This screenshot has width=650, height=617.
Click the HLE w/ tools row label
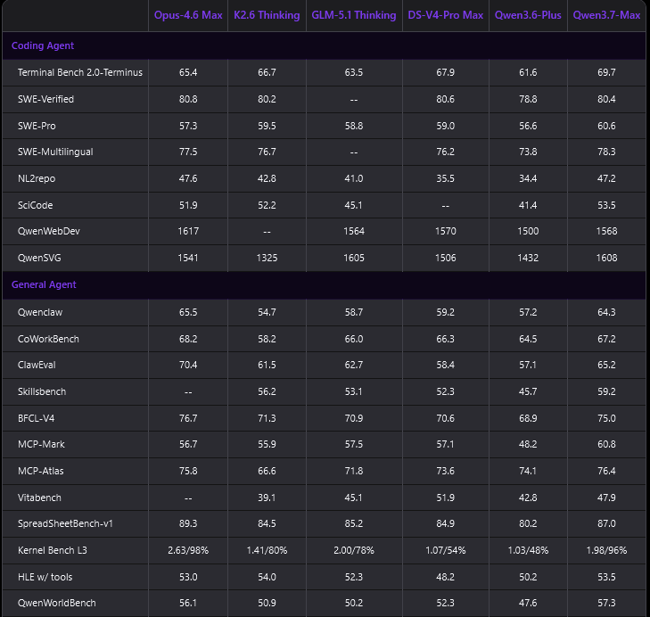pyautogui.click(x=45, y=577)
